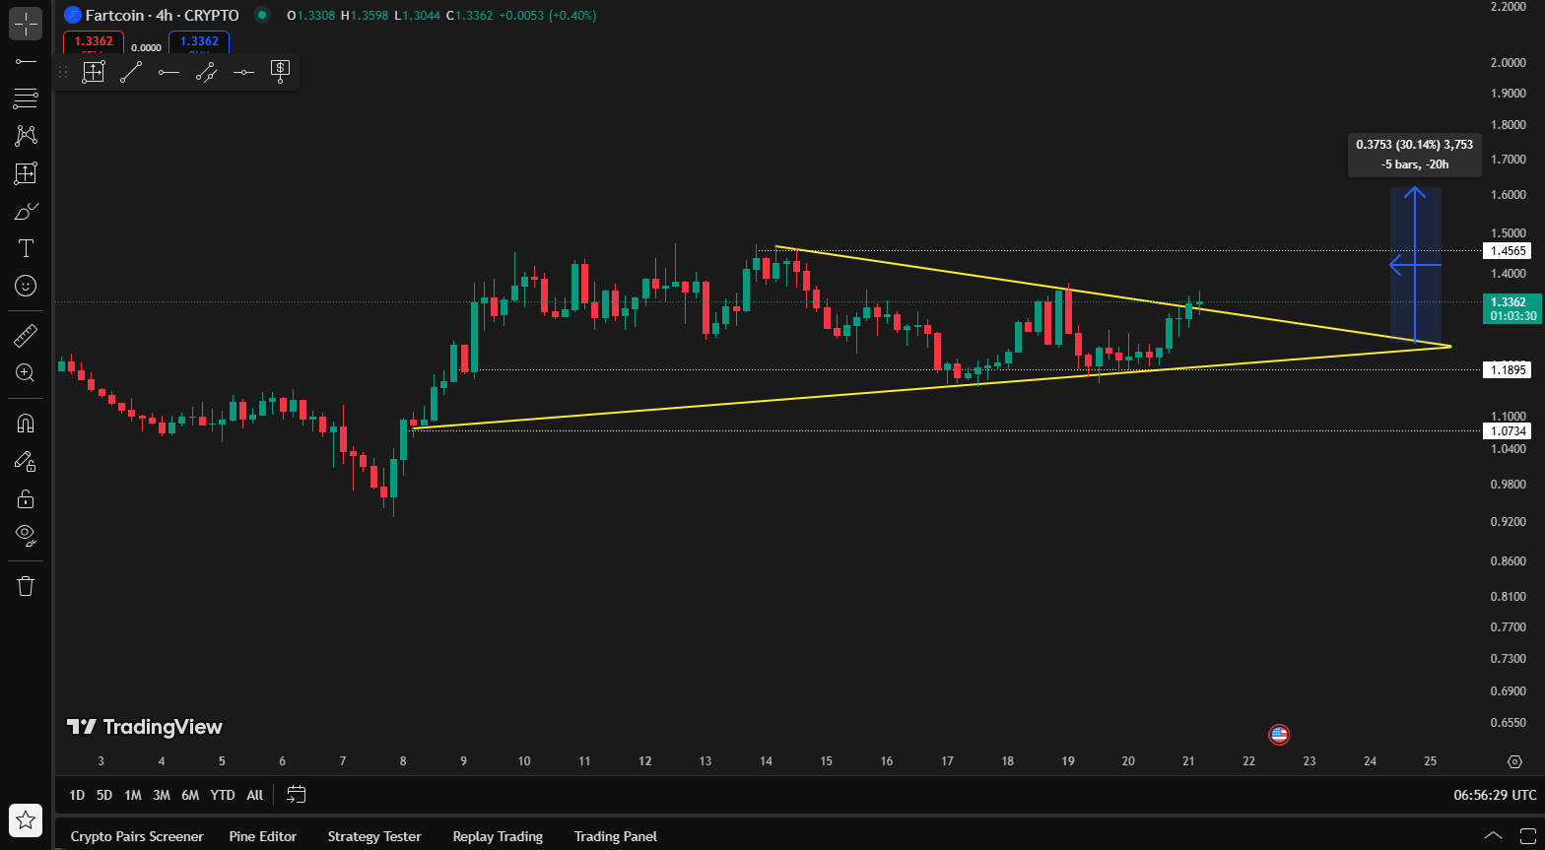Screen dimensions: 1545x850
Task: Open the Pine Editor tab
Action: [x=263, y=836]
